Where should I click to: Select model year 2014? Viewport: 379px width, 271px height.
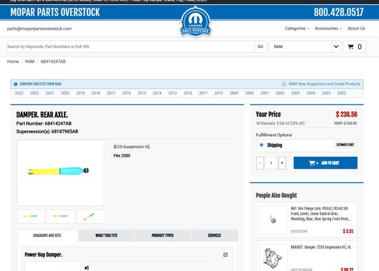pyautogui.click(x=157, y=93)
